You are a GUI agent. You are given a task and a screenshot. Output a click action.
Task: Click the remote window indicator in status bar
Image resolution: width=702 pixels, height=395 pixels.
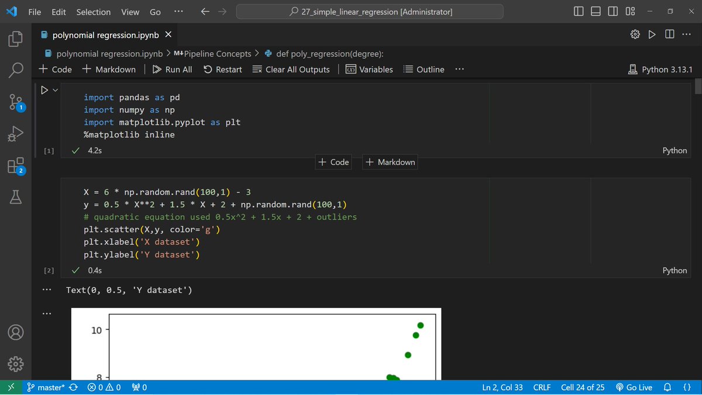[11, 387]
